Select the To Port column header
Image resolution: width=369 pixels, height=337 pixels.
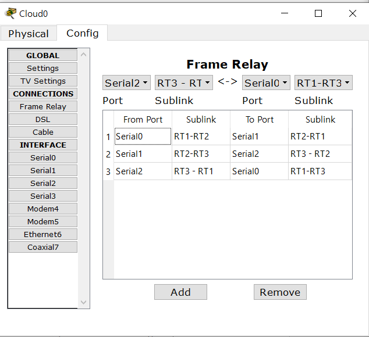click(260, 119)
